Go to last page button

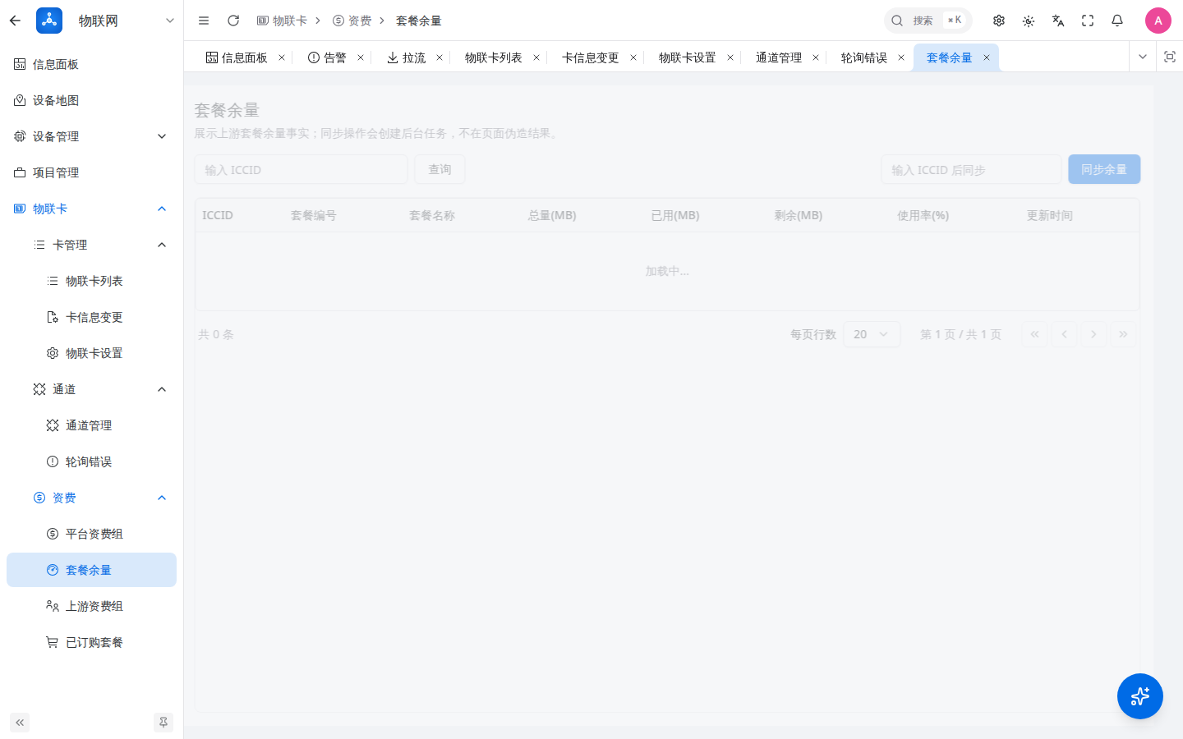click(x=1123, y=334)
